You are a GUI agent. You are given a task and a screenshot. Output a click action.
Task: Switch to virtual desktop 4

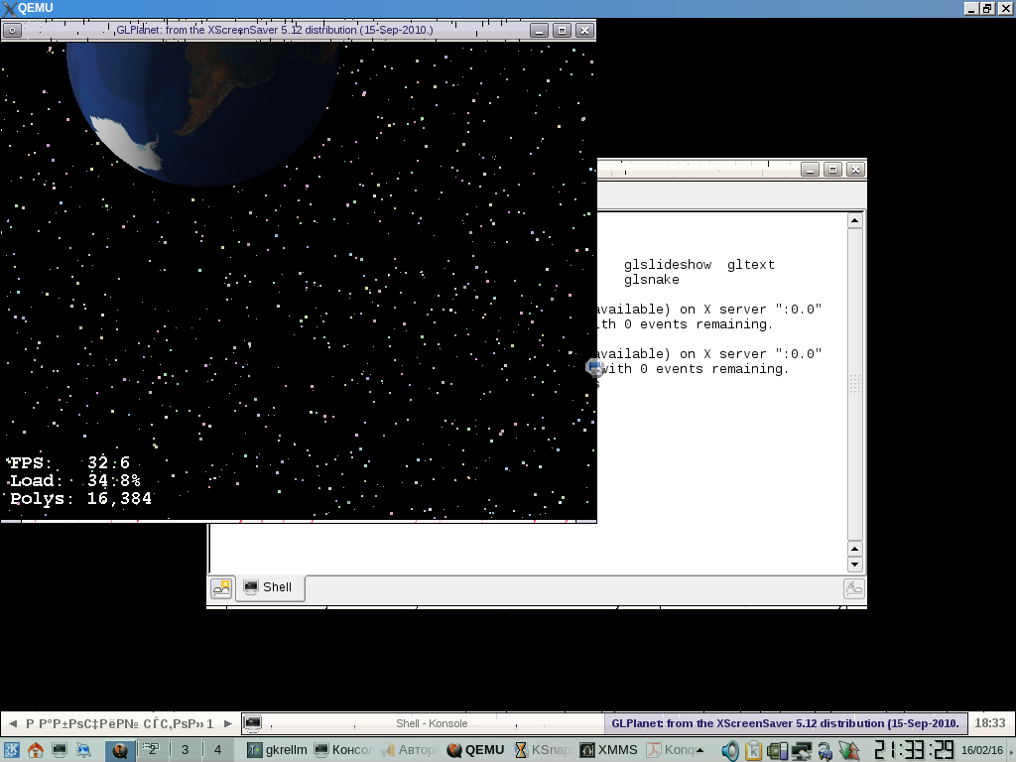[218, 750]
